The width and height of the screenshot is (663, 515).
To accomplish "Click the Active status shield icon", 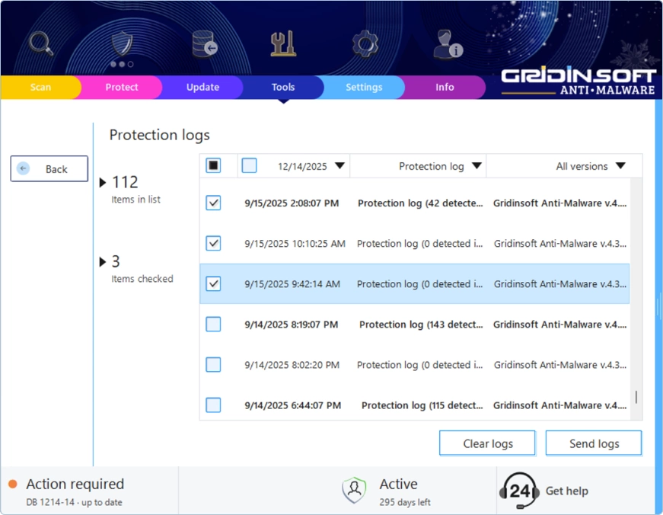I will tap(353, 488).
